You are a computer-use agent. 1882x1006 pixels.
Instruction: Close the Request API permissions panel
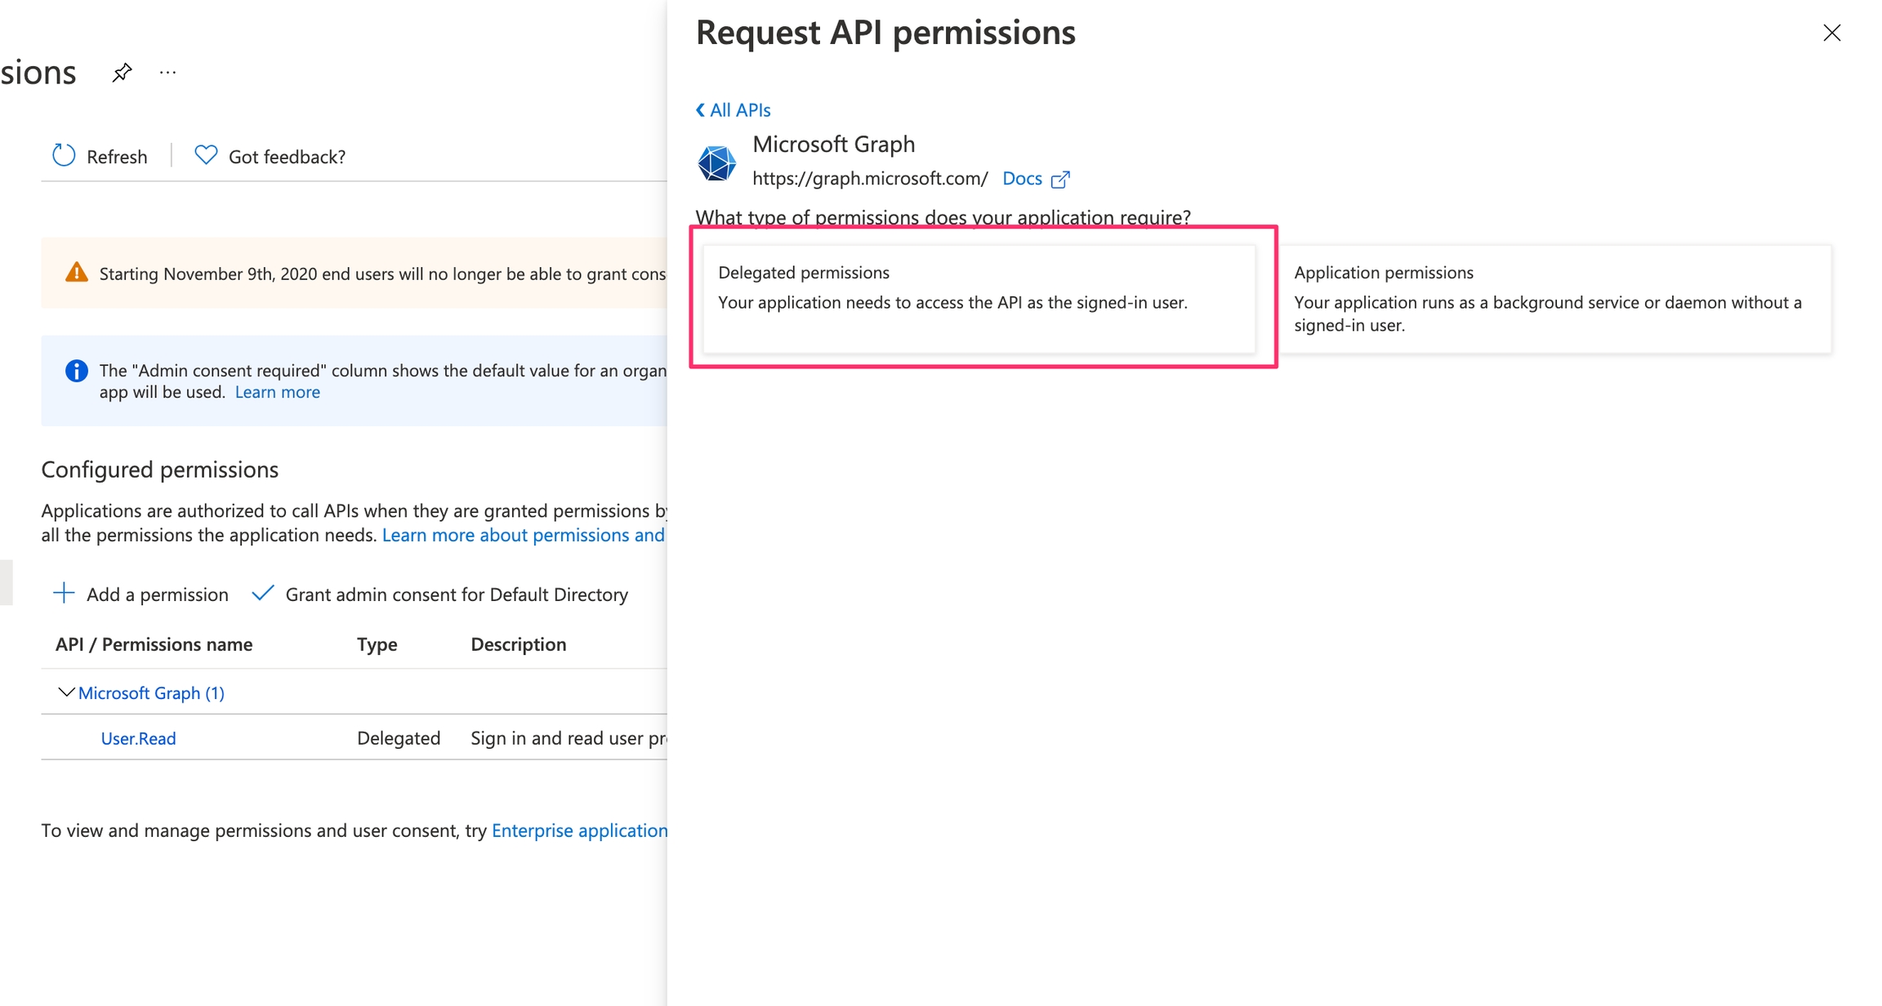pyautogui.click(x=1831, y=33)
